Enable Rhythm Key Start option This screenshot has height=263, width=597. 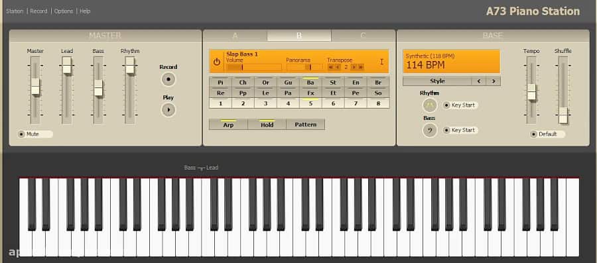pos(460,105)
